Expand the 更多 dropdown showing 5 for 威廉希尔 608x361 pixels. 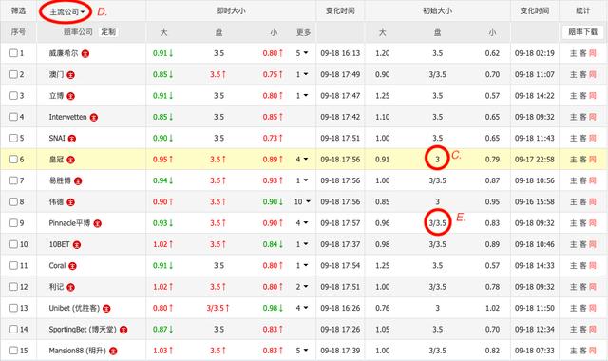[x=302, y=53]
